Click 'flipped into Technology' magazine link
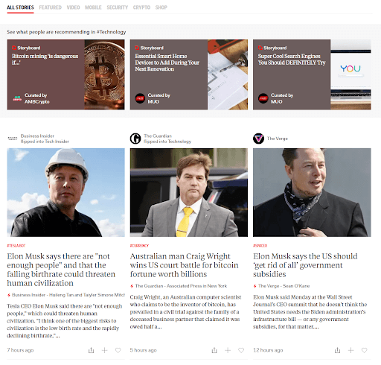381x365 pixels. tap(167, 142)
